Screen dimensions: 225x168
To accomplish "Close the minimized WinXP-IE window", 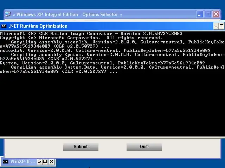I will coord(52,162).
